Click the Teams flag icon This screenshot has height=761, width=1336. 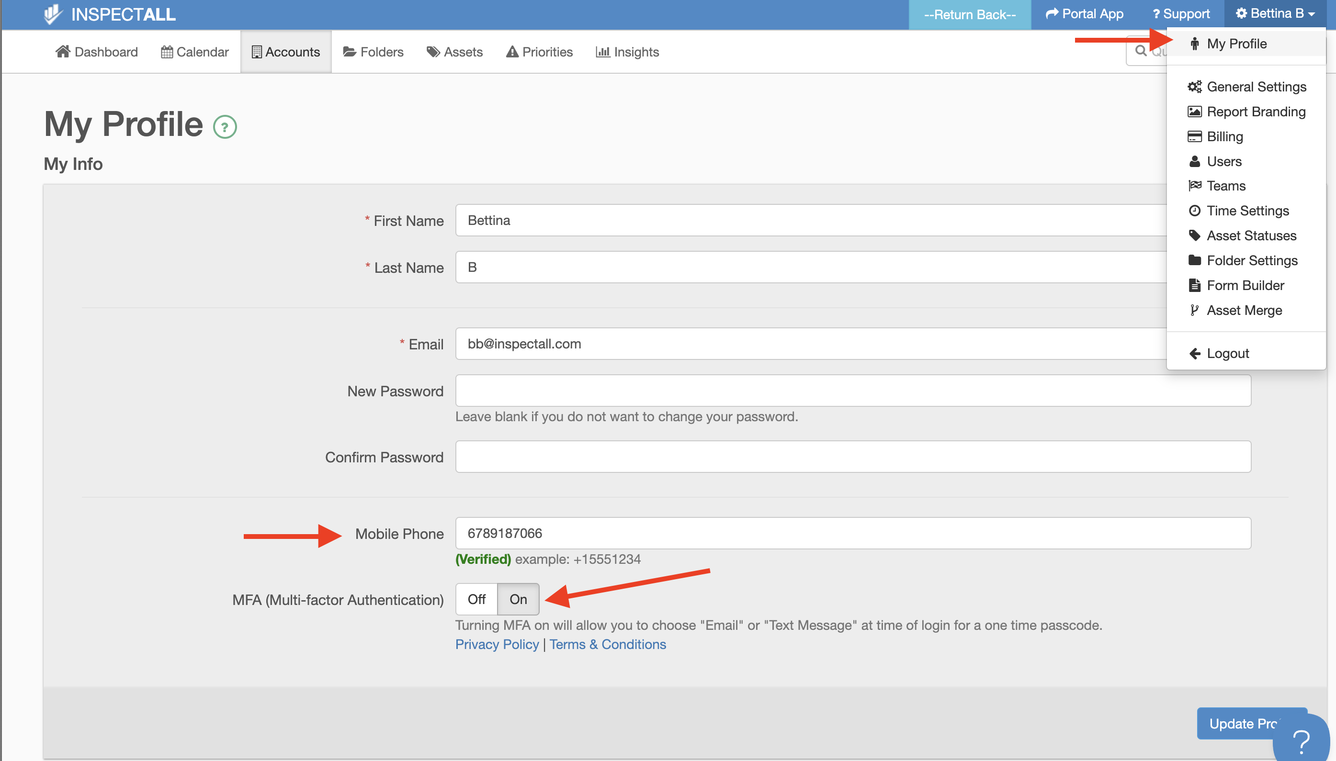[x=1194, y=186]
